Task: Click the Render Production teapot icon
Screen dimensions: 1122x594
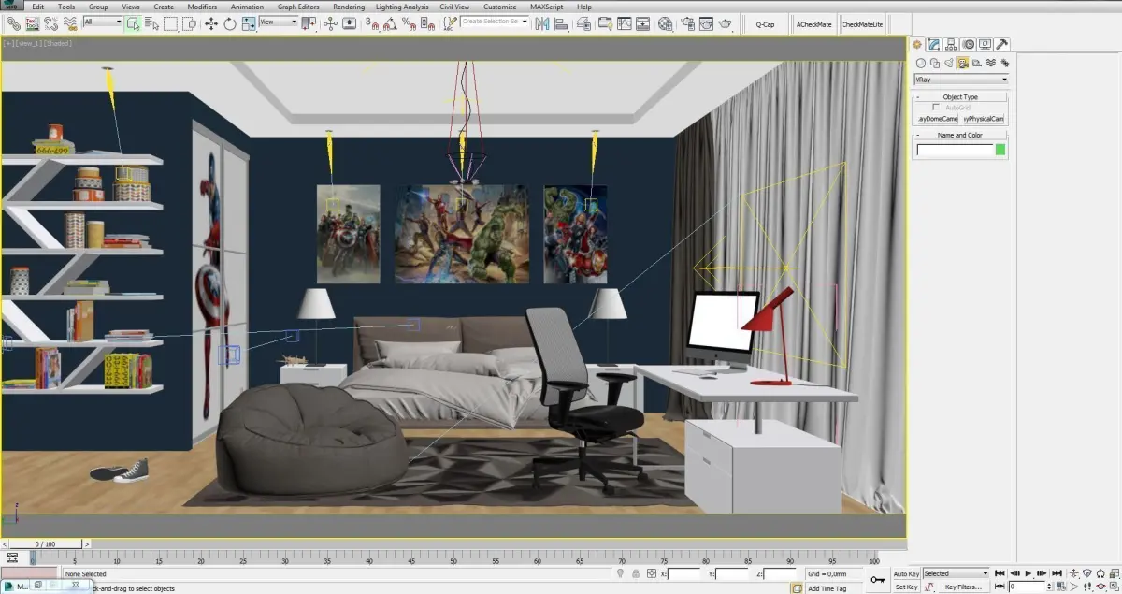Action: (x=726, y=22)
